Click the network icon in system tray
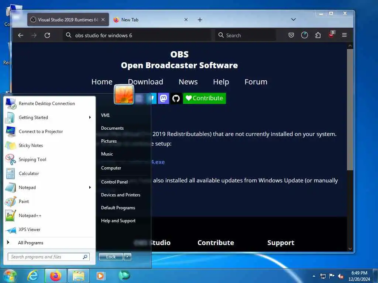Viewport: 378px width, 283px height. tap(323, 276)
